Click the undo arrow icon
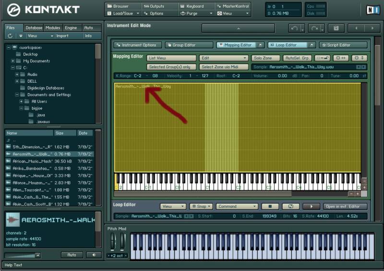Screen dimensions: 384x271 (294, 28)
